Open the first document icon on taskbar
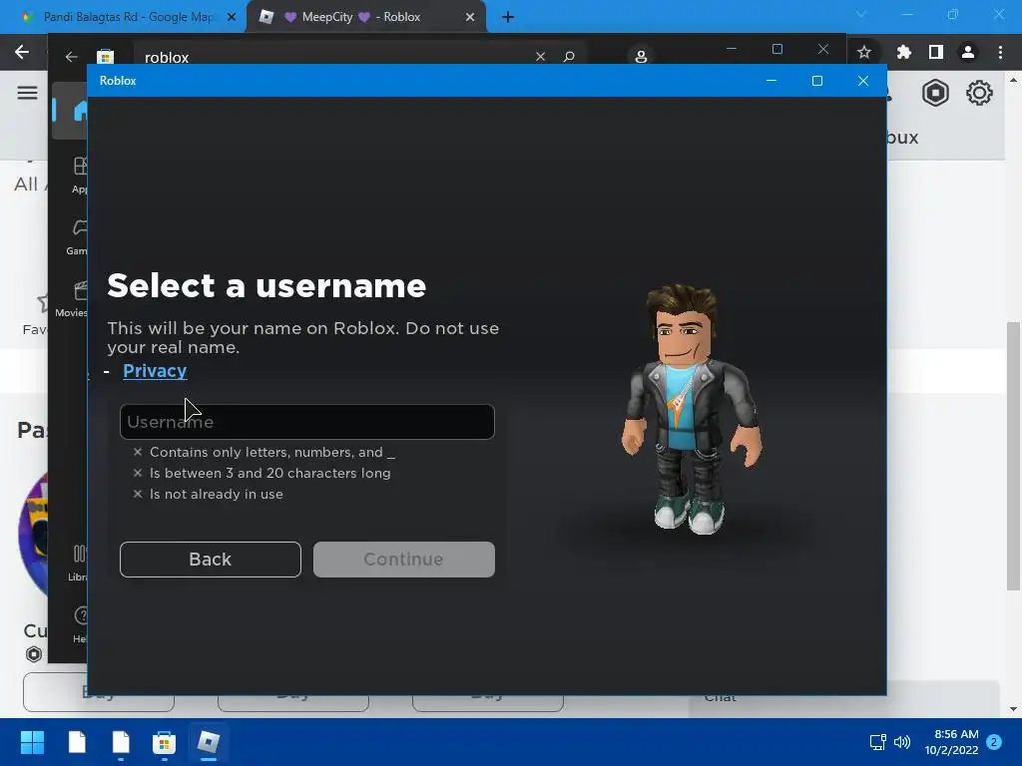1022x766 pixels. [77, 742]
